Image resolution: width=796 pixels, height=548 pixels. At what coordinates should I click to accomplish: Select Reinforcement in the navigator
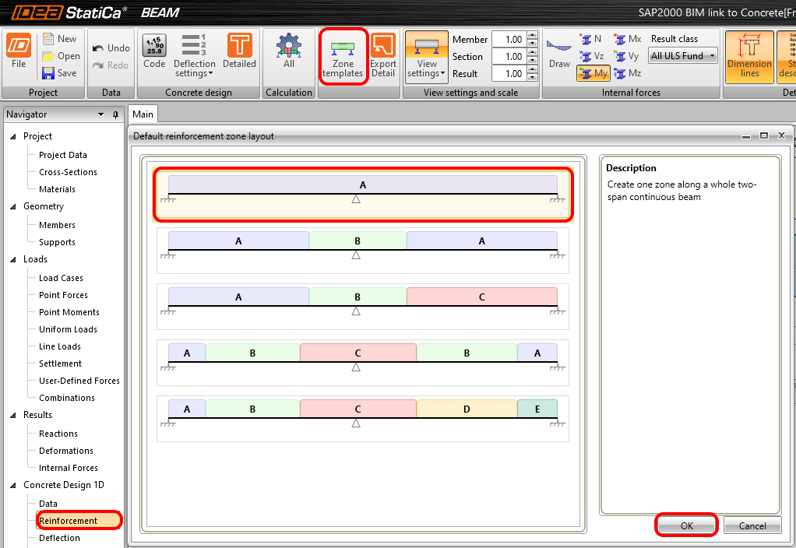tap(68, 521)
